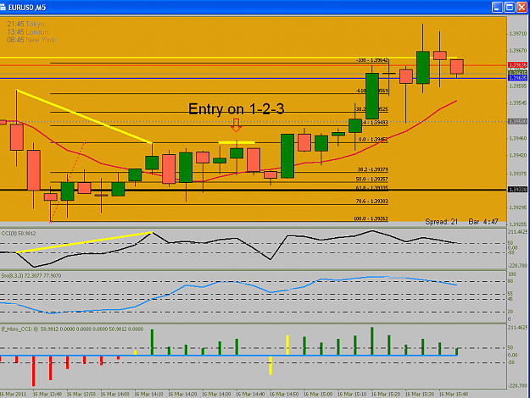Viewport: 530px width, 398px height.
Task: Click the '16 Mar 14:50' time axis label
Action: pyautogui.click(x=284, y=394)
